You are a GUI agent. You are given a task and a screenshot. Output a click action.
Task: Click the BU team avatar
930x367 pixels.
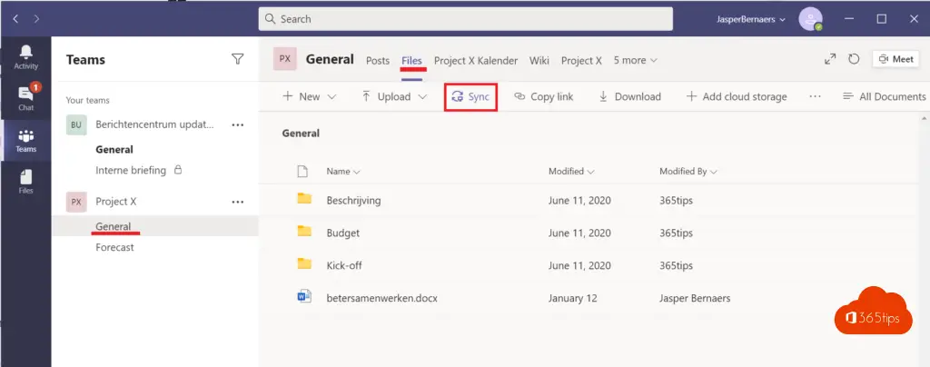coord(76,125)
